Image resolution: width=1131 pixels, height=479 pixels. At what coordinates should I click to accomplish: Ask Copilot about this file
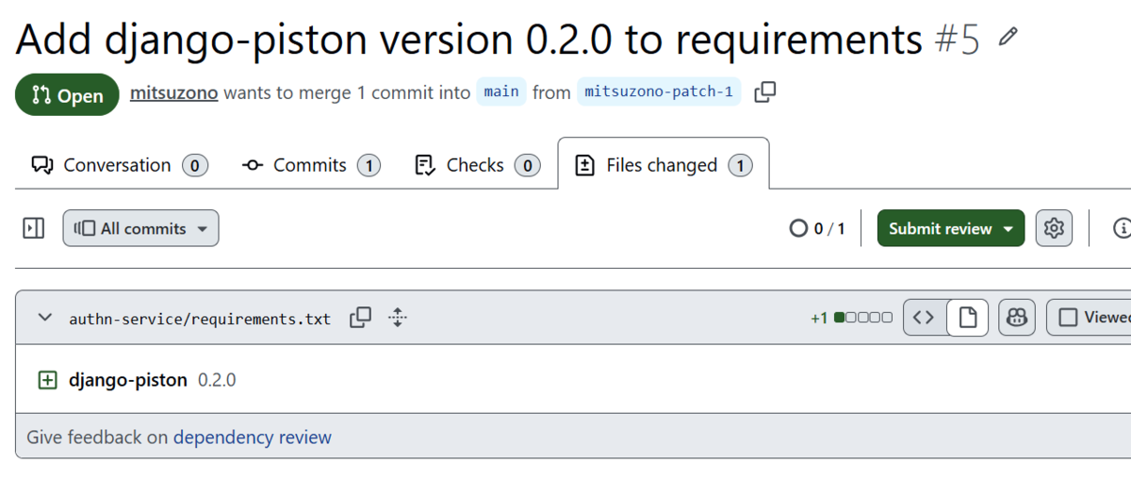1016,318
